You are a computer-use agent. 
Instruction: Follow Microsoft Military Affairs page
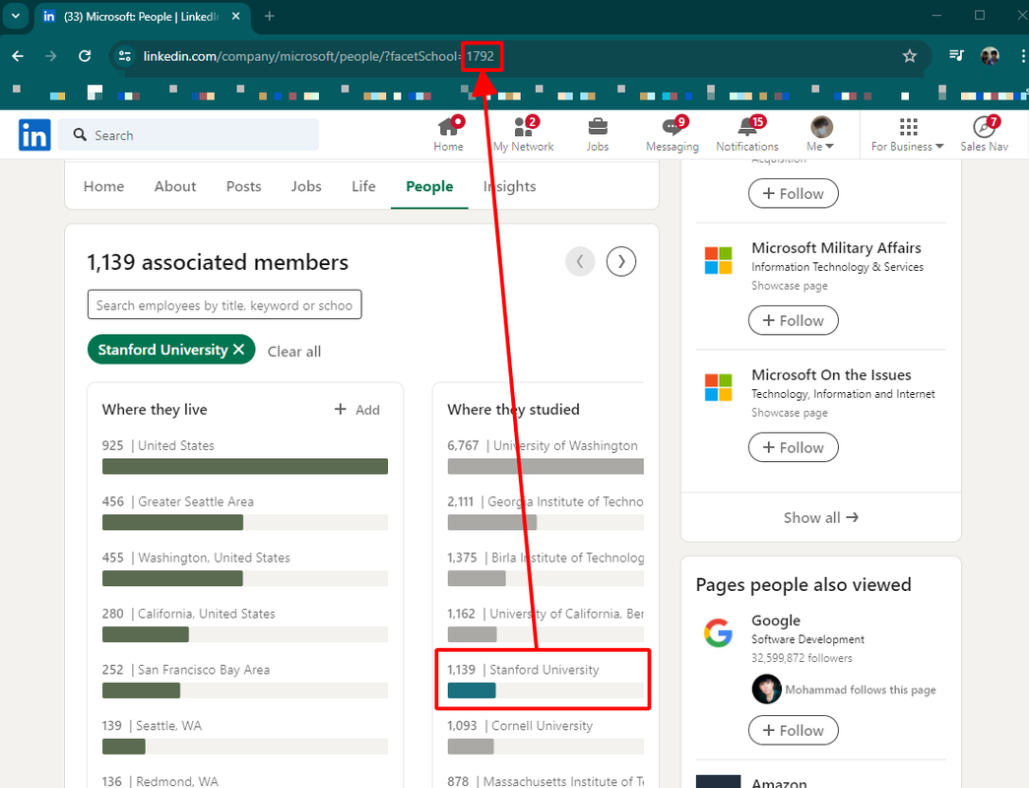coord(793,320)
